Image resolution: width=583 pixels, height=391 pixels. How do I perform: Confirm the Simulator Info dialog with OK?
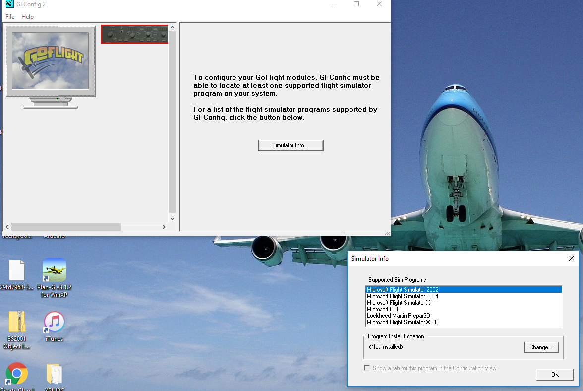(555, 375)
